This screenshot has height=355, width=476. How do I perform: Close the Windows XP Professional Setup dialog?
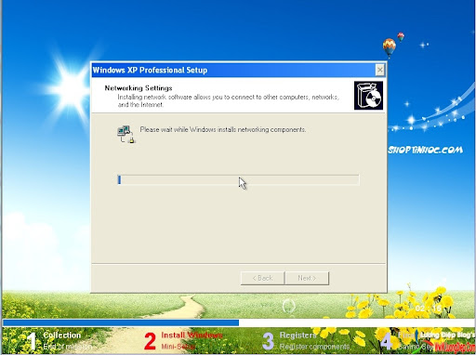point(380,70)
